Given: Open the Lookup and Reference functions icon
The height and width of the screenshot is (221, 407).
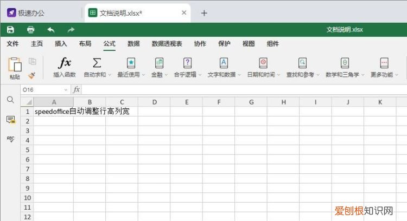Looking at the screenshot, I should coord(302,63).
